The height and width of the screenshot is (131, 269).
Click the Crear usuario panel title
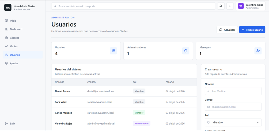pyautogui.click(x=213, y=69)
